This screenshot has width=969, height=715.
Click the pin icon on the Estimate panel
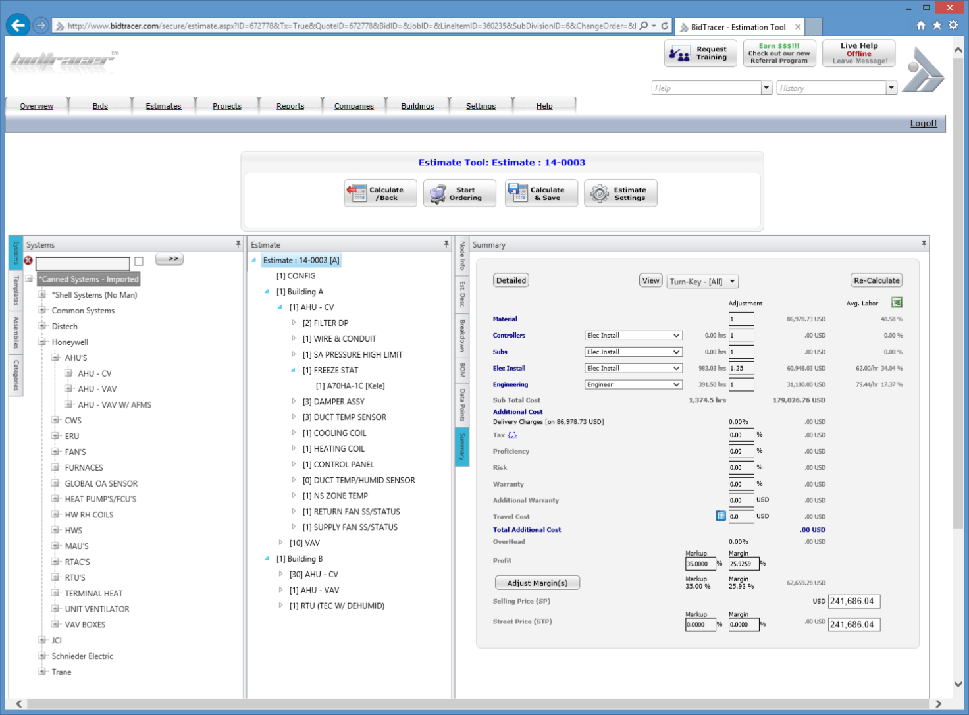[446, 244]
